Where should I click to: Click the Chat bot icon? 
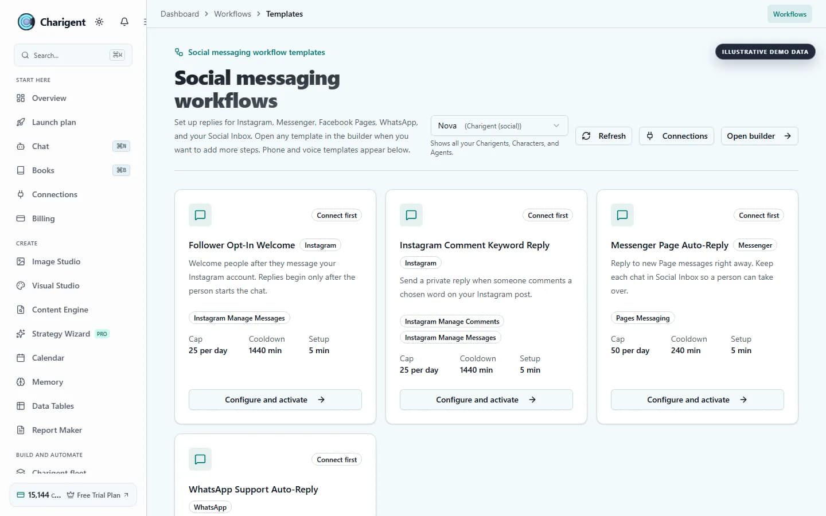tap(21, 146)
